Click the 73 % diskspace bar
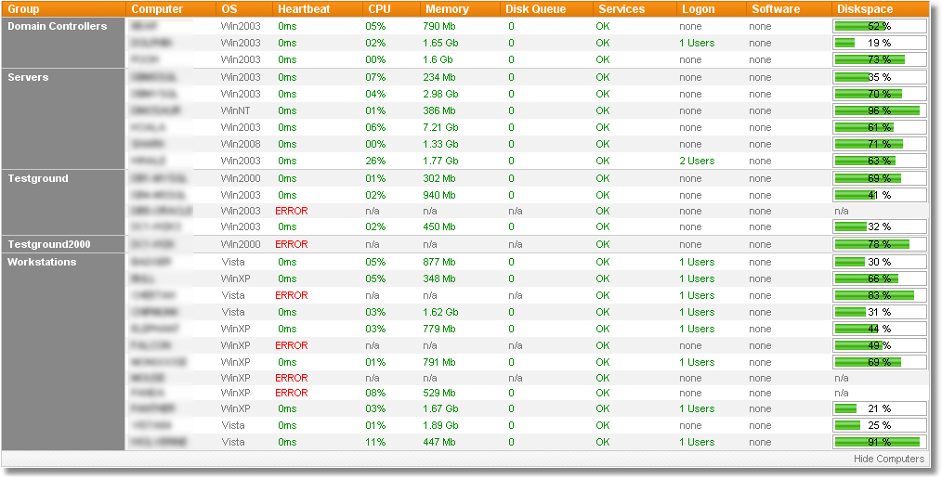Viewport: 942px width, 479px height. 880,60
